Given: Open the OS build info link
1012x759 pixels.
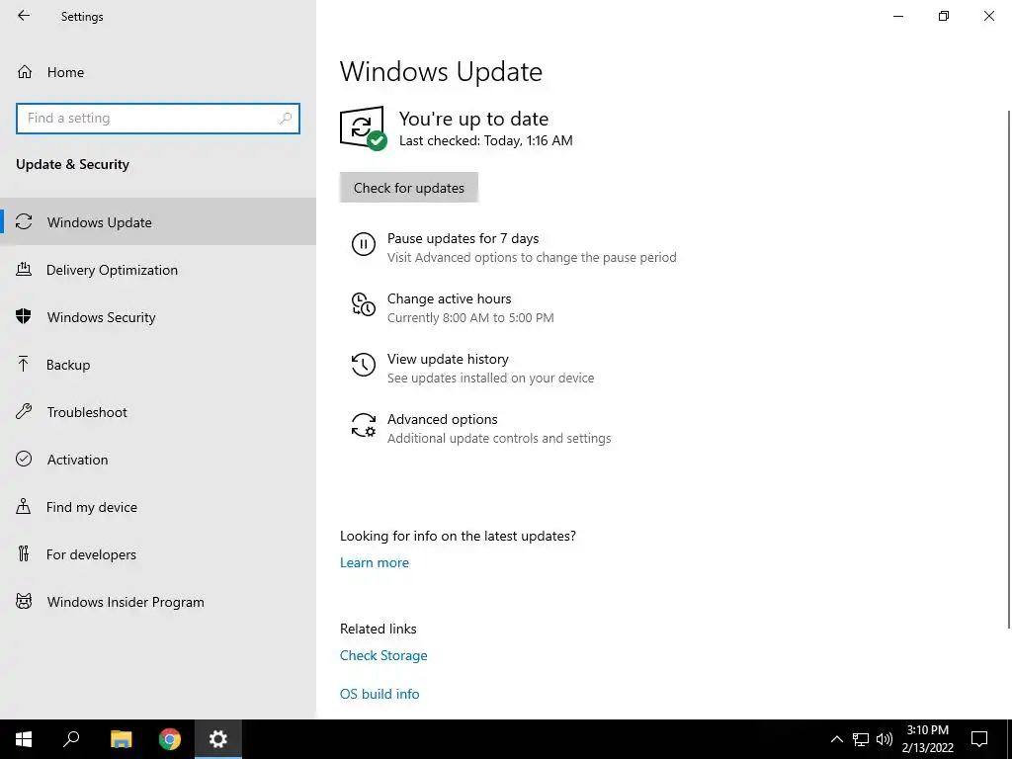Looking at the screenshot, I should pyautogui.click(x=379, y=694).
